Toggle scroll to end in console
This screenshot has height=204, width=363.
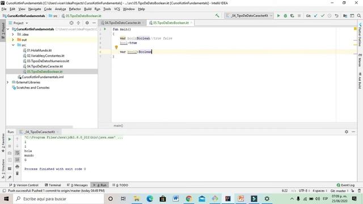17,160
